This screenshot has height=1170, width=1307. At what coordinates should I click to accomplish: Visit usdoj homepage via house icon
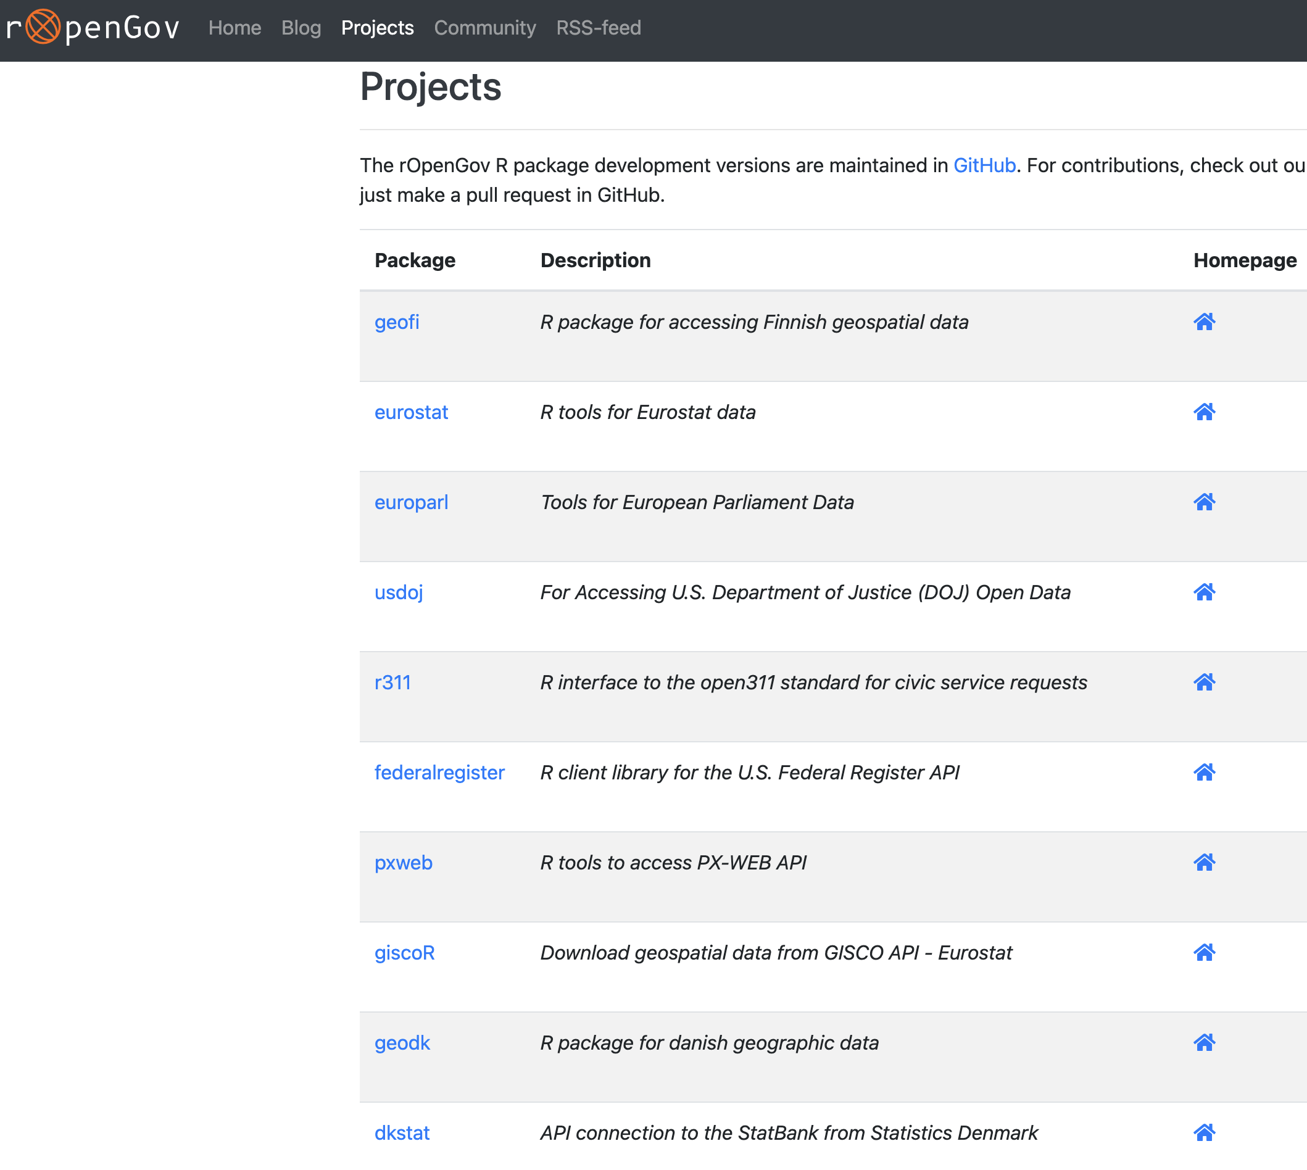click(1203, 591)
